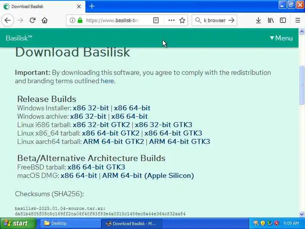
Task: Download Linux x86 64-bit GTK3 tarball
Action: tap(173, 133)
